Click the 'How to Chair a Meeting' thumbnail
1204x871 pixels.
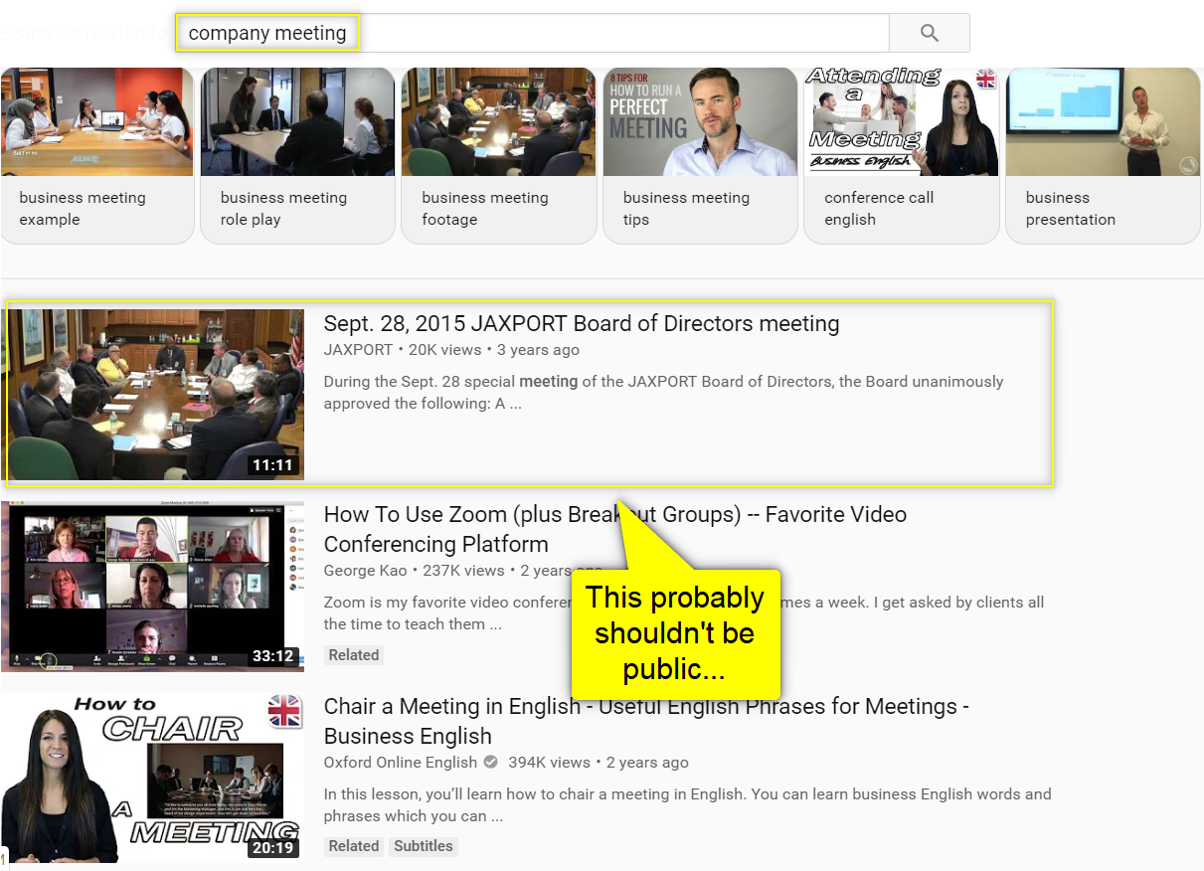tap(154, 778)
